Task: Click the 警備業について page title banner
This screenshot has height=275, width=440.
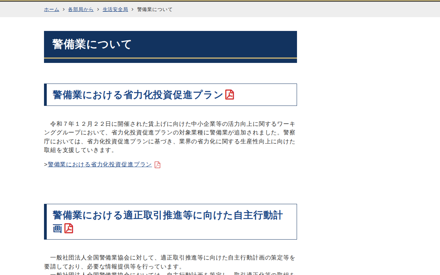Action: [x=170, y=47]
